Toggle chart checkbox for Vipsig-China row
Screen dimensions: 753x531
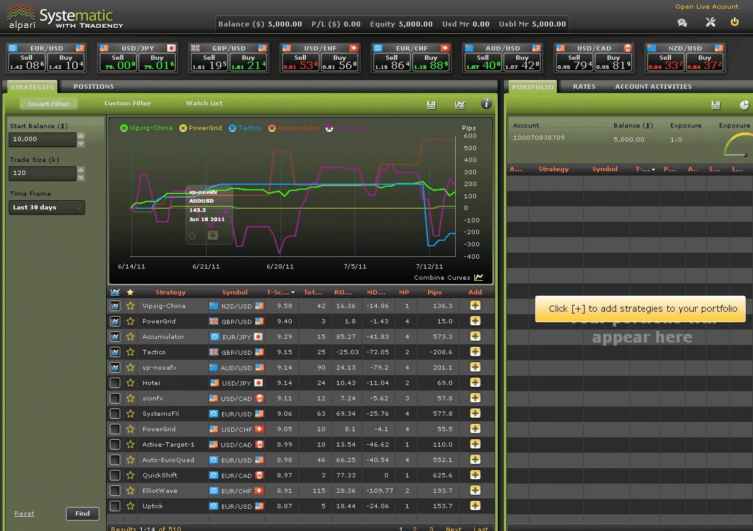(x=115, y=306)
